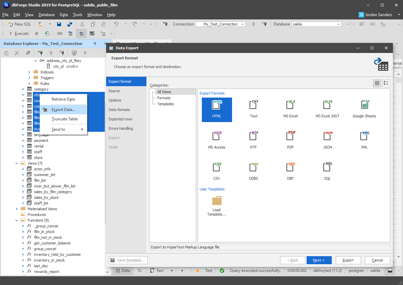Expand the actor_info view node
Viewport: 403px width, 285px height.
click(x=23, y=169)
